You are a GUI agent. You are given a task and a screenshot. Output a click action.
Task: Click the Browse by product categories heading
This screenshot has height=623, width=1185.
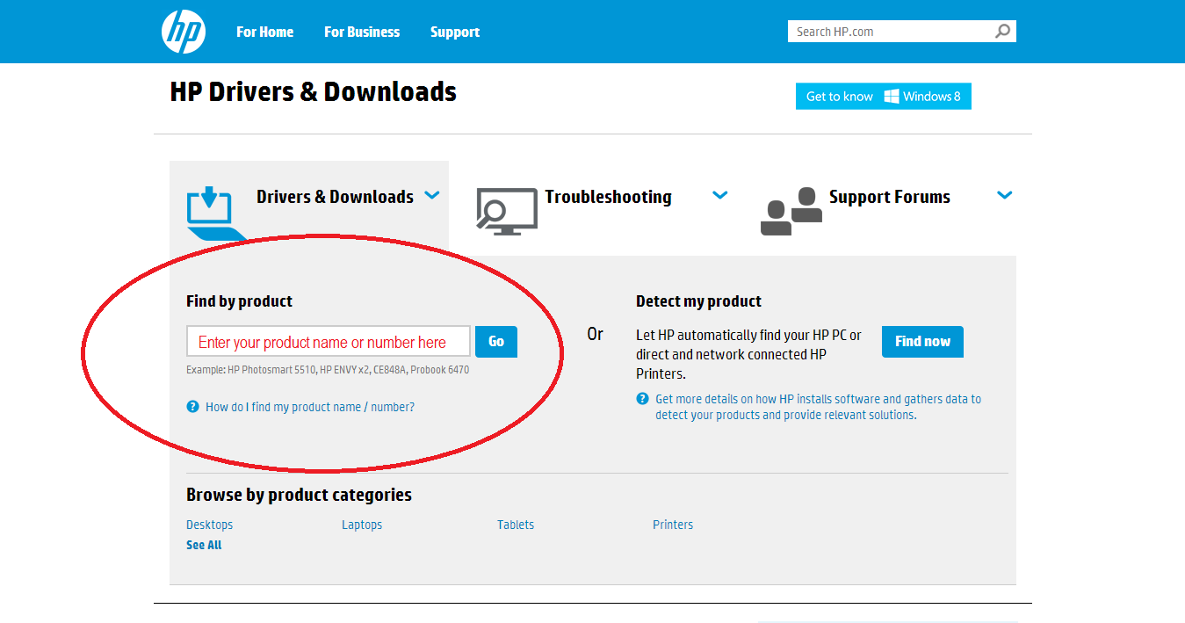click(299, 495)
